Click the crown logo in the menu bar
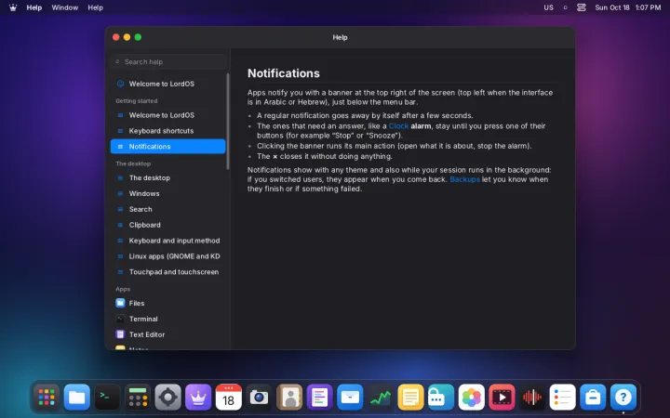This screenshot has height=418, width=670. (13, 7)
